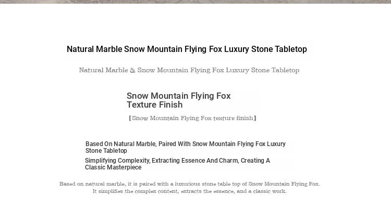Click the 'Simplifying Complexity, Extracting Essence' line

coord(177,161)
